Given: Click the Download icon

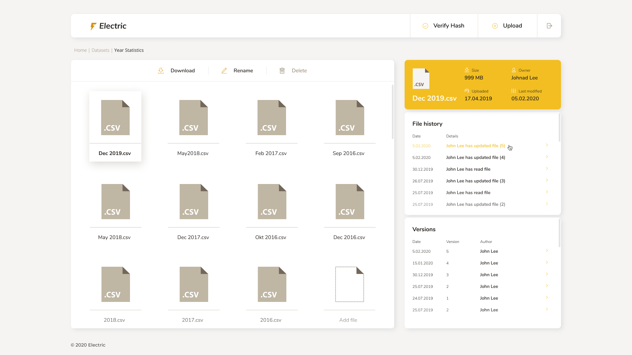Looking at the screenshot, I should 161,70.
